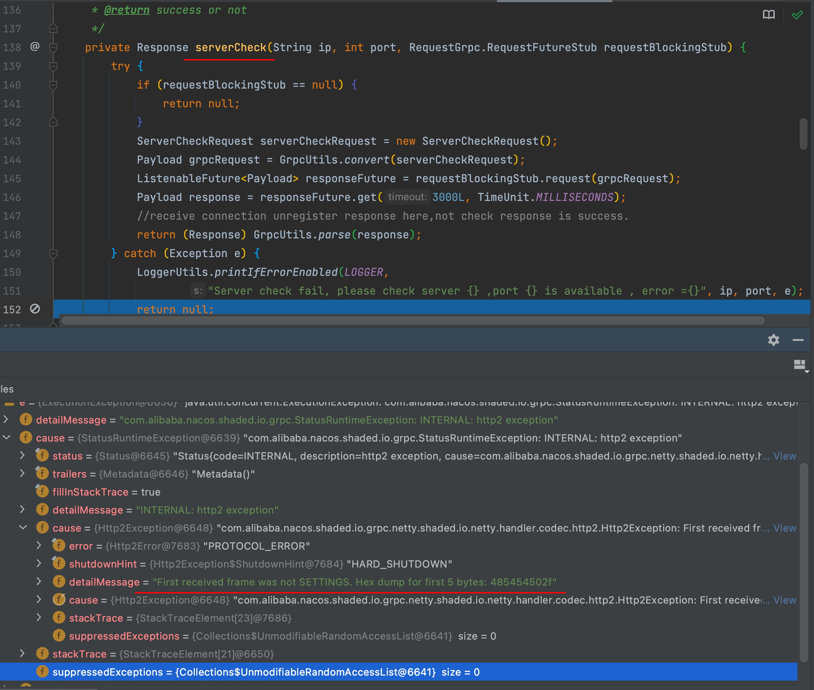Click the editor horizontal scrollbar
Viewport: 814px width, 690px height.
[413, 321]
